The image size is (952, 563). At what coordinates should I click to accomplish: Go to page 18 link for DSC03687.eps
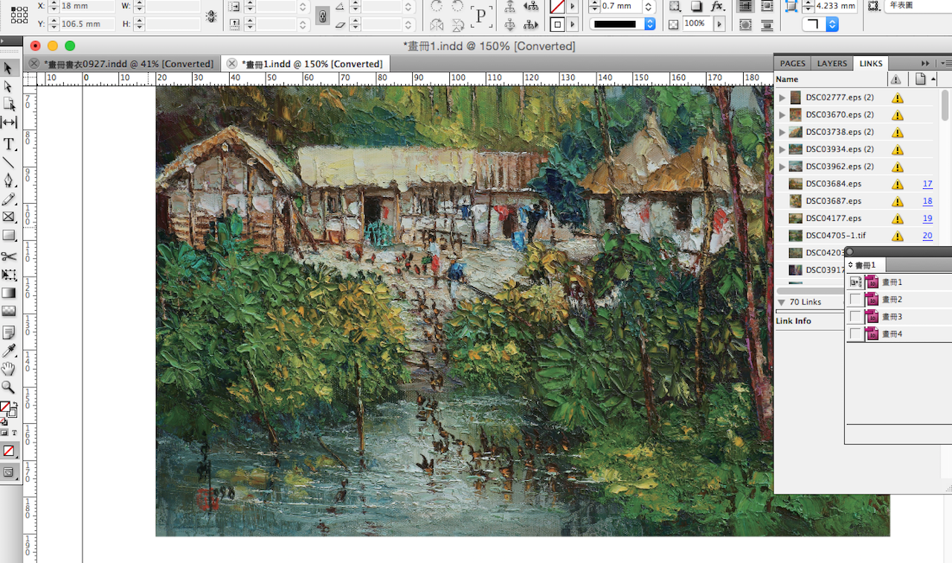[927, 201]
